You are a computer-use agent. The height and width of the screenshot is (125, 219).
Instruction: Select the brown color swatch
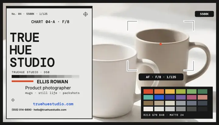(x=148, y=103)
